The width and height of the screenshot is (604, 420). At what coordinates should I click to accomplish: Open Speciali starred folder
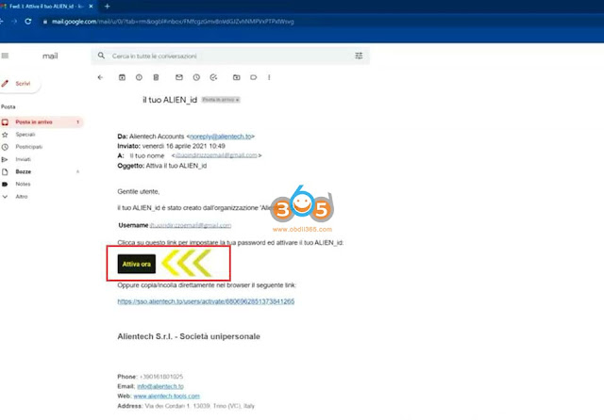25,135
